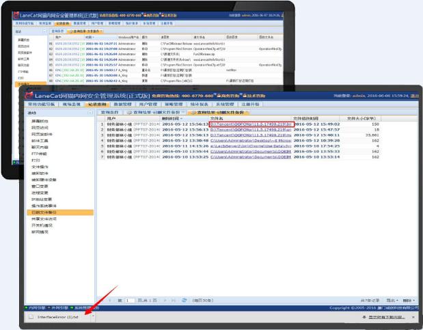Click the LaneCat cat logo in front window

[x=29, y=95]
